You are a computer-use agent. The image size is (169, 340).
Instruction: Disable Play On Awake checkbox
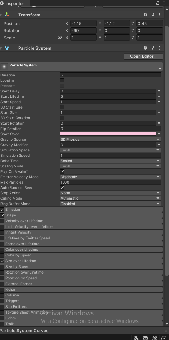(x=62, y=171)
